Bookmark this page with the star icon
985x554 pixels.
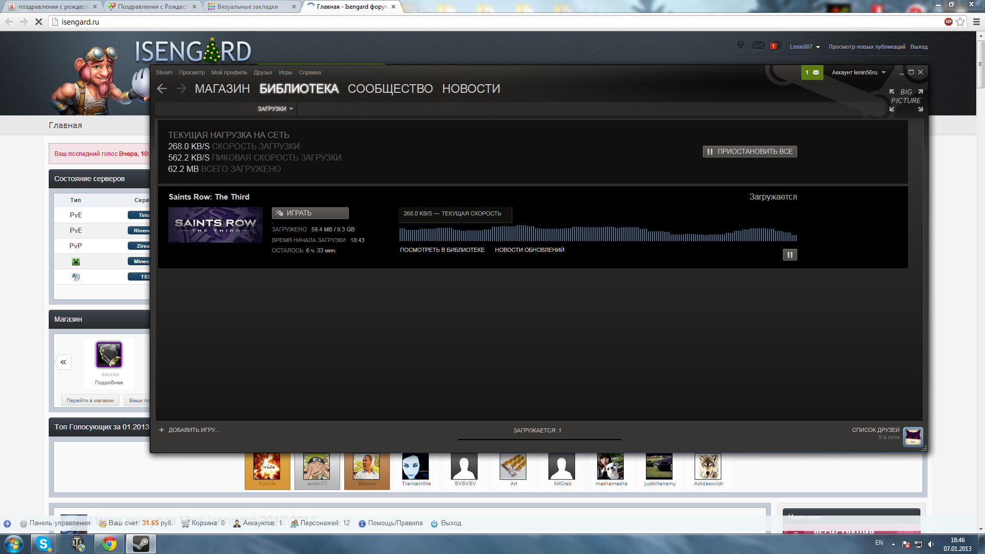(960, 22)
